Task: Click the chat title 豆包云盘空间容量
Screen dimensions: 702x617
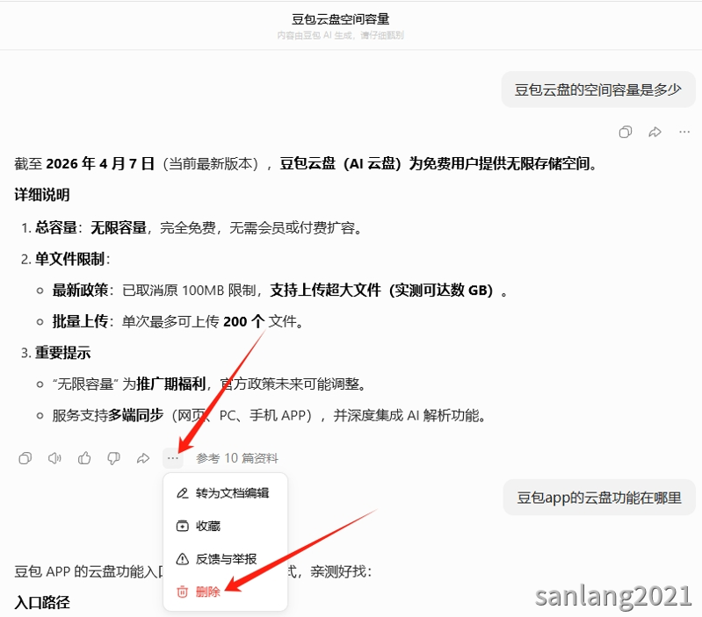Action: point(341,19)
